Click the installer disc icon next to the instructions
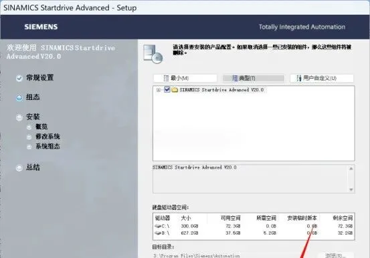370x258 pixels. 153,54
